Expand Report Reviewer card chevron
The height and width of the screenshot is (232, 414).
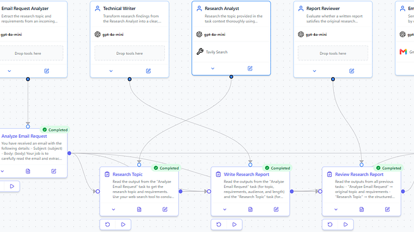point(314,71)
